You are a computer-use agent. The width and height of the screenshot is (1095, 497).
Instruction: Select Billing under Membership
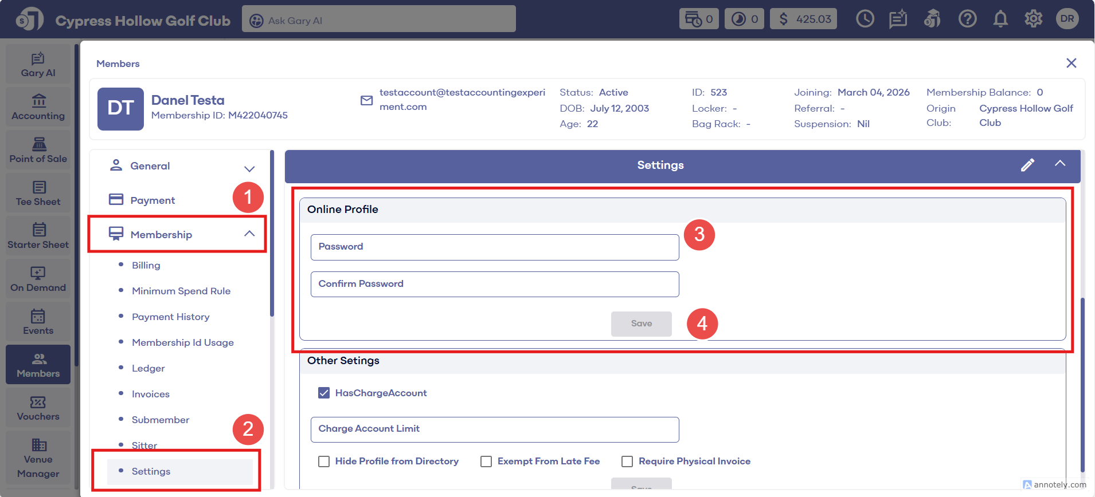click(146, 265)
